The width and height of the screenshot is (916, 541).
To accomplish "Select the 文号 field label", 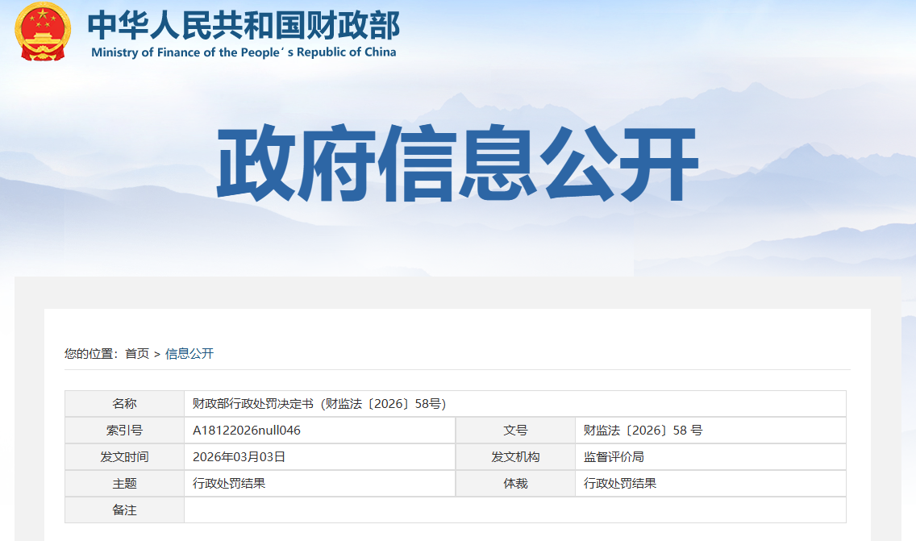I will coord(515,430).
